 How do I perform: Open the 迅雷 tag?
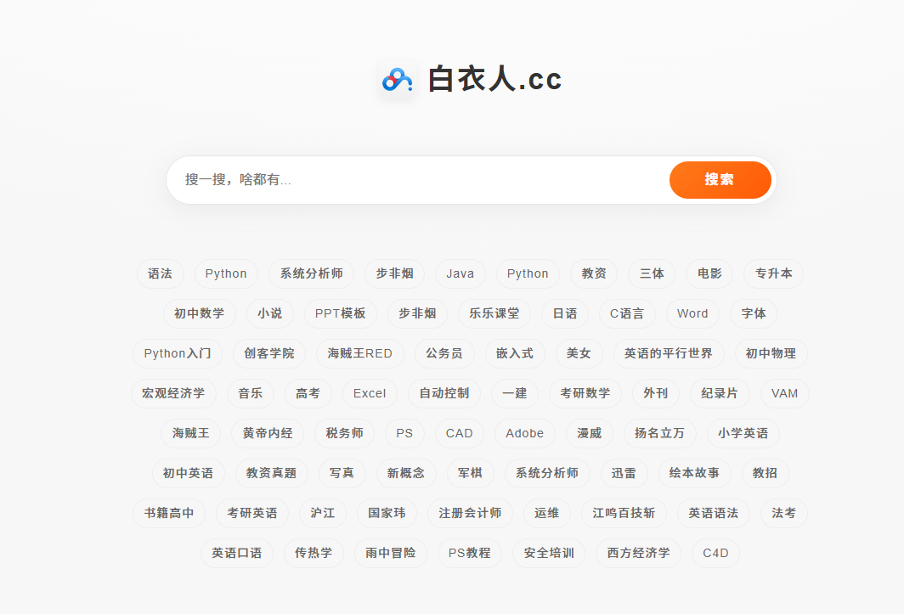pyautogui.click(x=624, y=473)
